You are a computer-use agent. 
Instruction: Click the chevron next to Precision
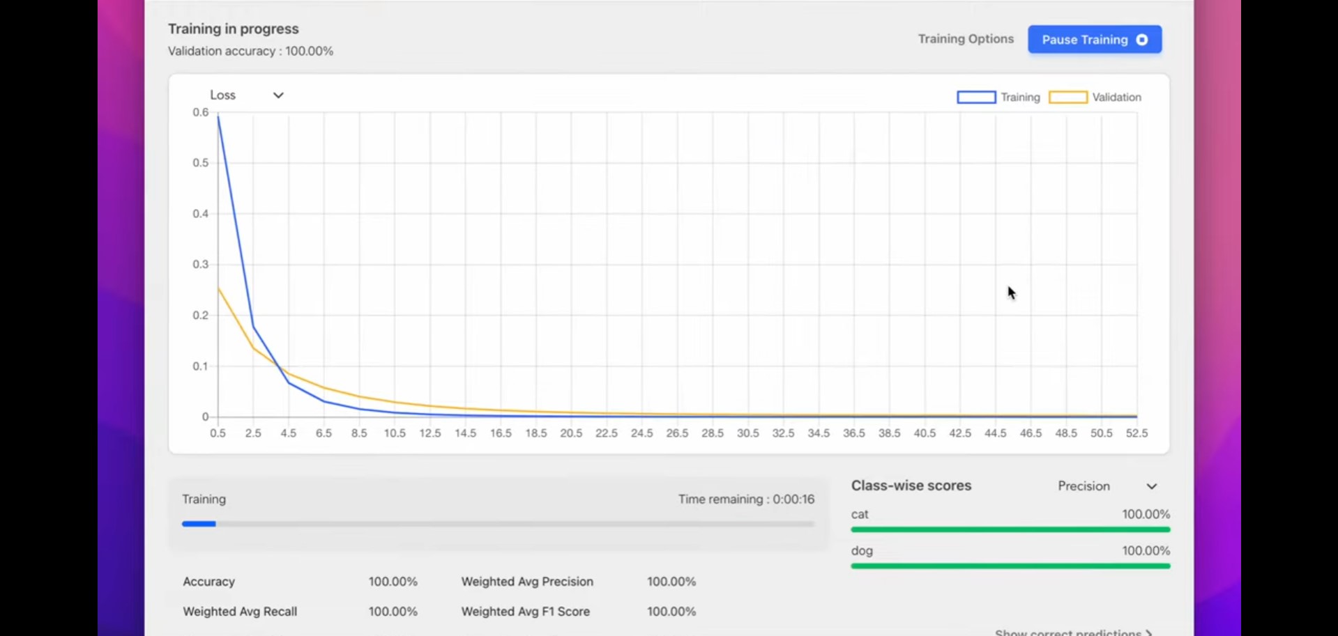point(1152,486)
